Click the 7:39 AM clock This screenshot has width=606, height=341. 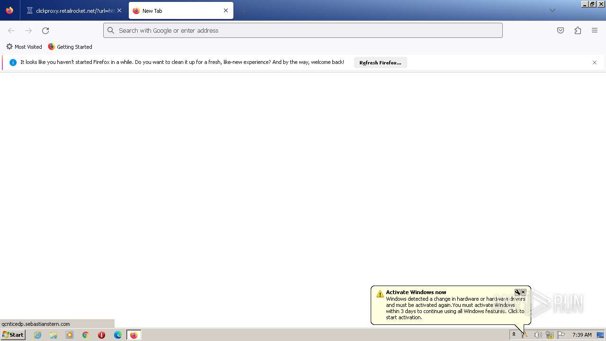coord(582,335)
